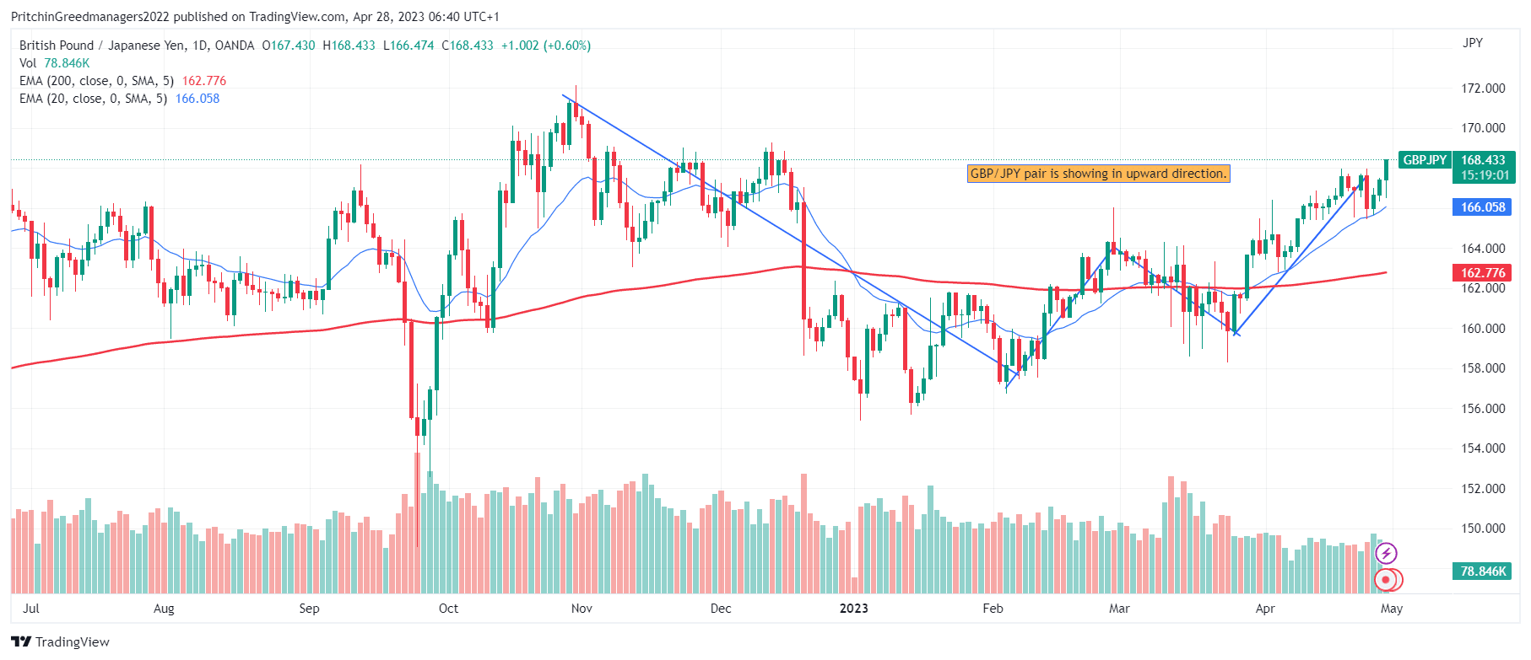Click the 172.000 price axis label

coord(1483,89)
